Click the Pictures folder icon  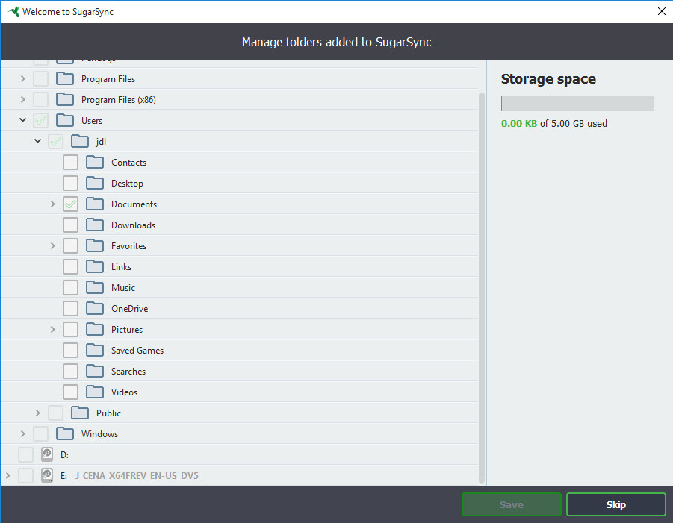pyautogui.click(x=95, y=330)
